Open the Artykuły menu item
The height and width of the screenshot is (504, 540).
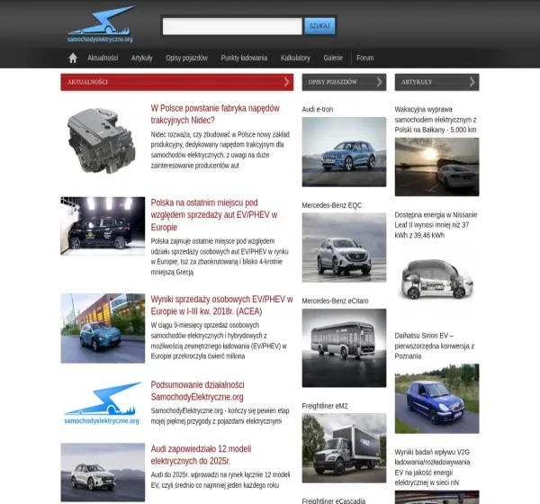[x=141, y=58]
